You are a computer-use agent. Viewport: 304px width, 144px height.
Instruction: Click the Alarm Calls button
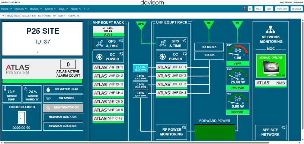pos(282,9)
